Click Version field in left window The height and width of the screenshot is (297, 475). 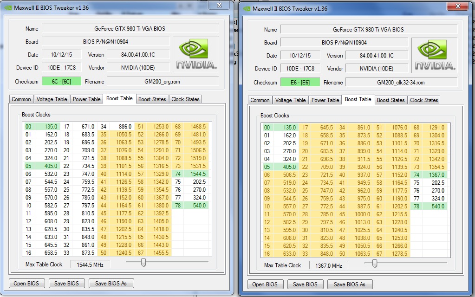(138, 54)
